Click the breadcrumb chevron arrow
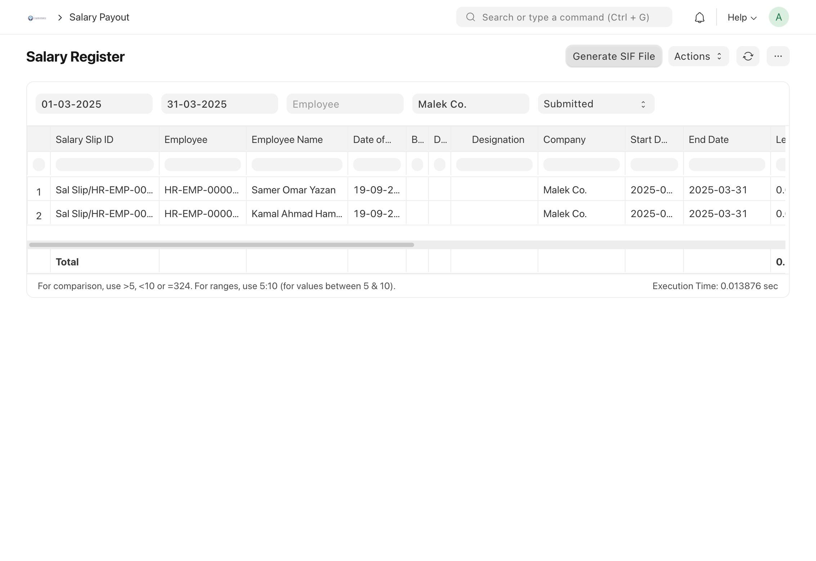816x561 pixels. pyautogui.click(x=60, y=18)
